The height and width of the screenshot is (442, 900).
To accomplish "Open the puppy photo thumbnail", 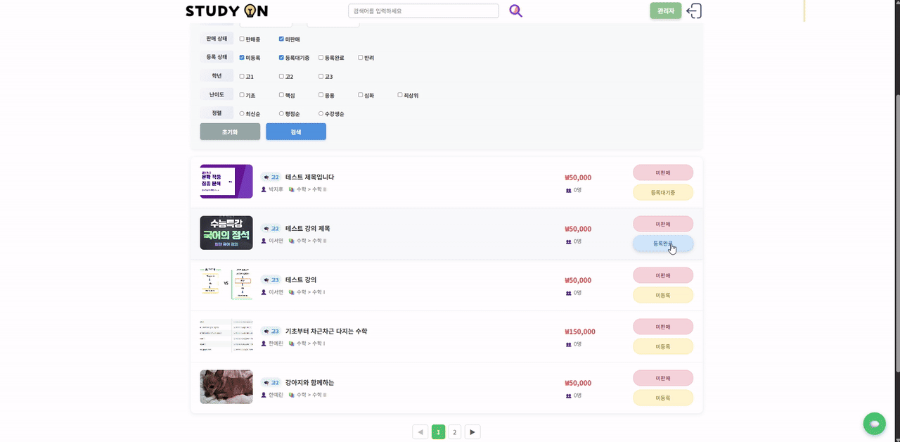I will pos(226,387).
